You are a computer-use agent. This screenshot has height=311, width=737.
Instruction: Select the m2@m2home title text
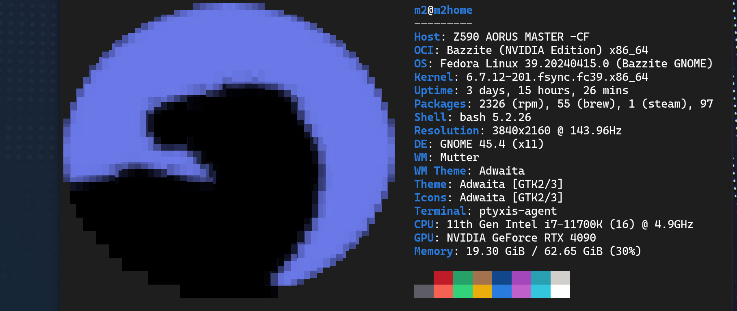443,10
